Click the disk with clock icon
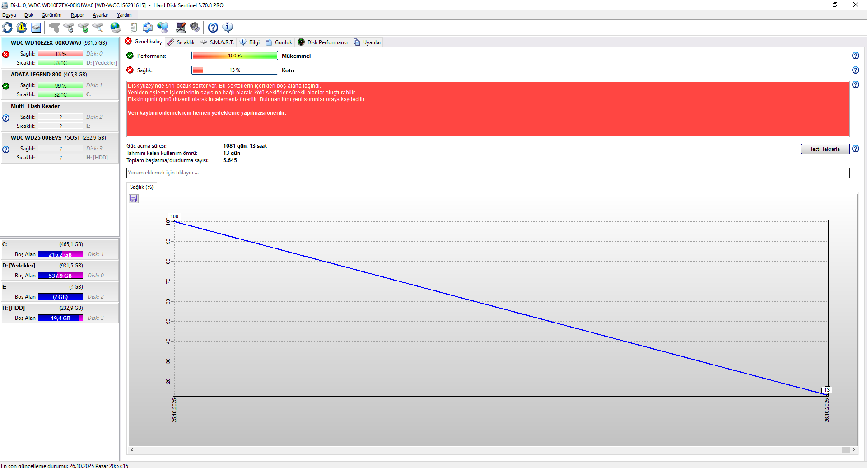Image resolution: width=867 pixels, height=468 pixels. tap(69, 28)
